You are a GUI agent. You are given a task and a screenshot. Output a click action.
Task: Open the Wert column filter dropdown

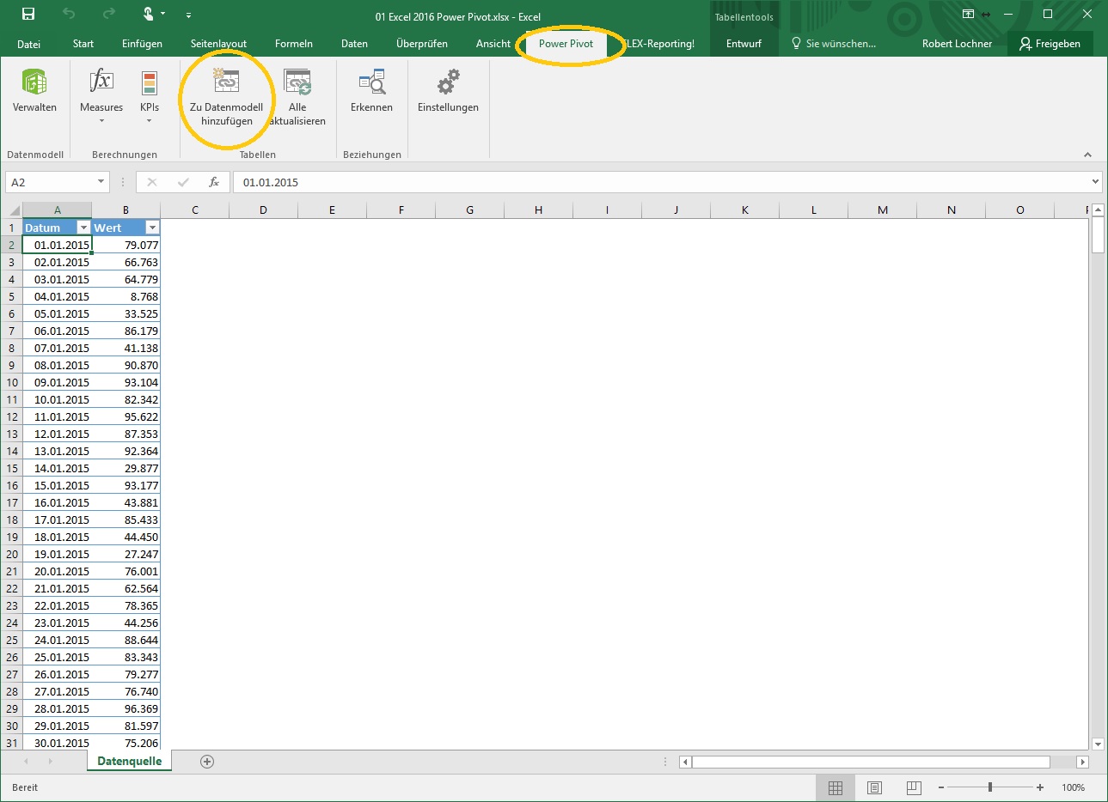coord(152,228)
